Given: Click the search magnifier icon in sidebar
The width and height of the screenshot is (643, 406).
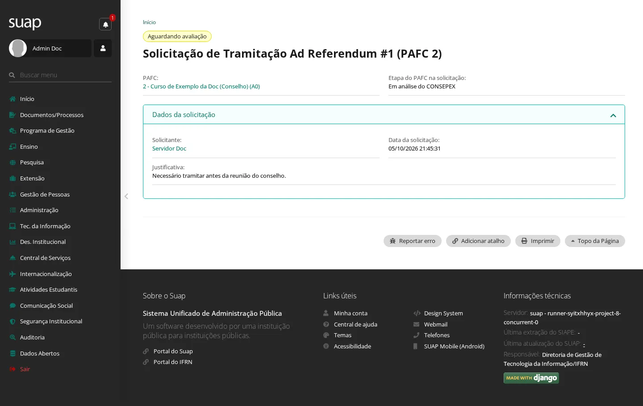Looking at the screenshot, I should pos(12,75).
